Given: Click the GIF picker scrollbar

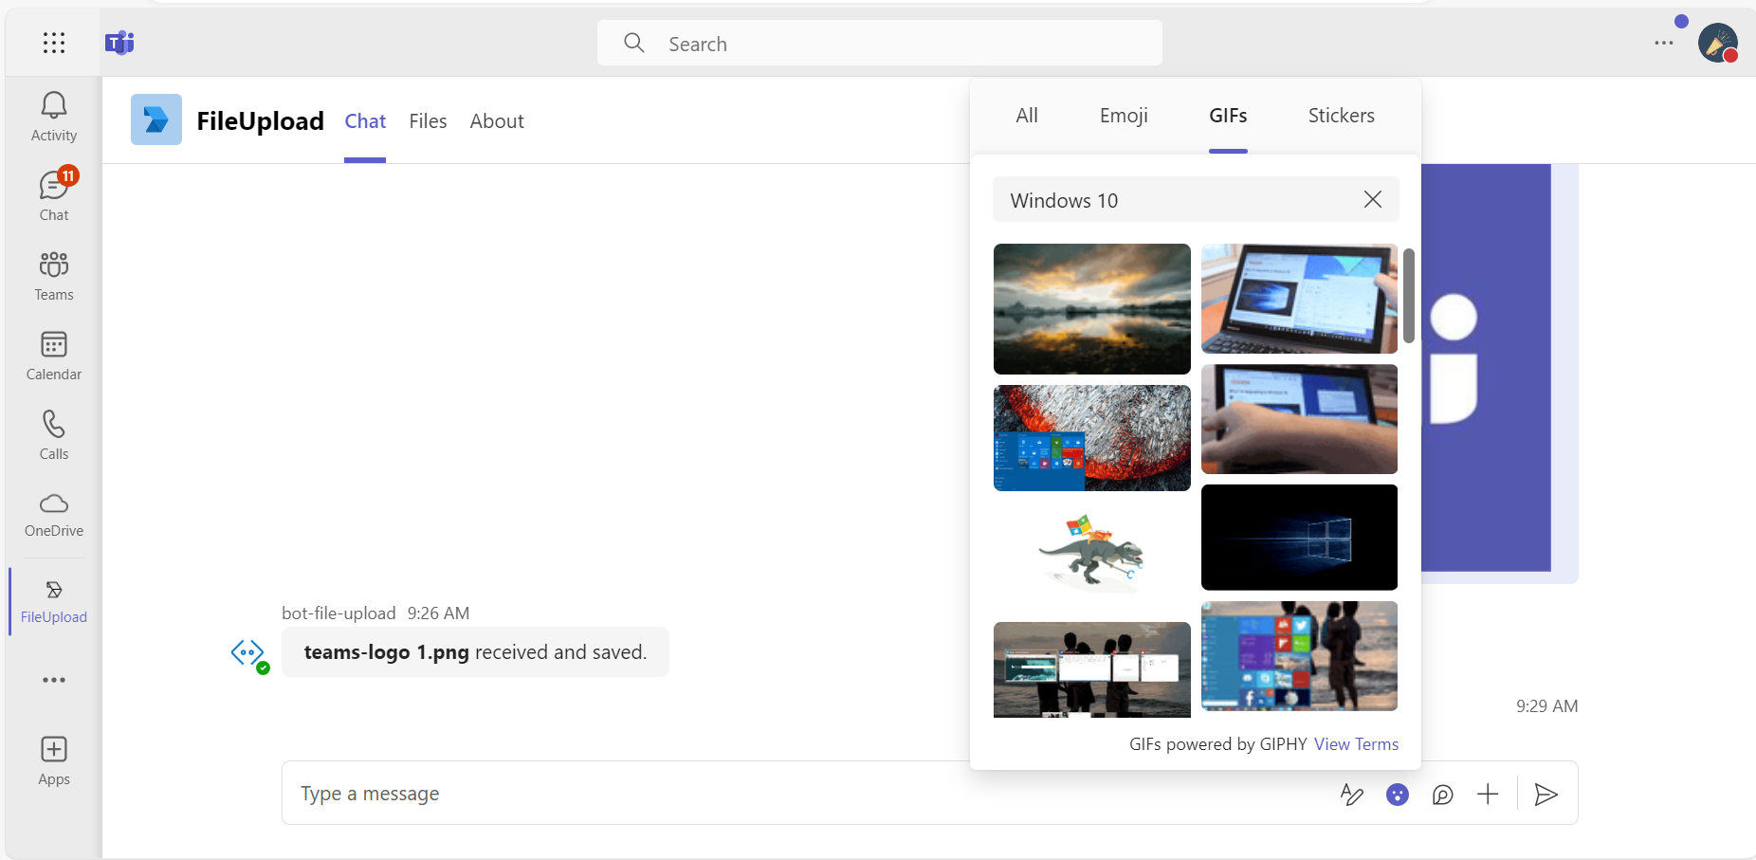Looking at the screenshot, I should 1409,296.
